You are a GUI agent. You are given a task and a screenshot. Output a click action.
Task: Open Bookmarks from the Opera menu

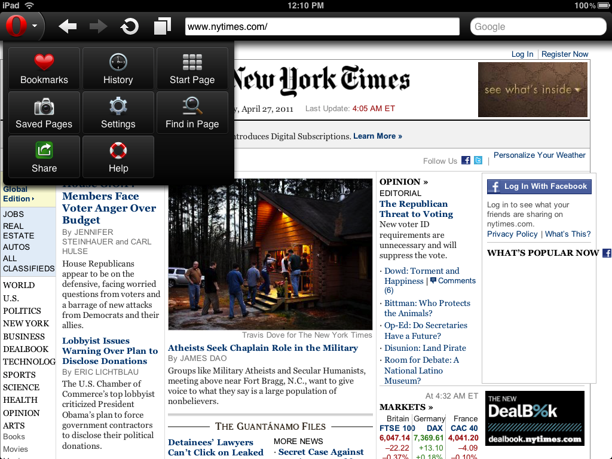(x=44, y=68)
